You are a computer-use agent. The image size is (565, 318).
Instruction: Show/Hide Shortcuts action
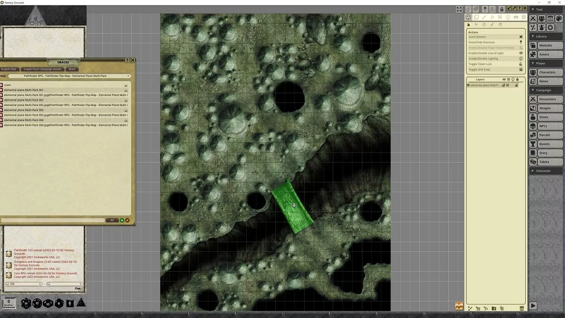pos(496,42)
